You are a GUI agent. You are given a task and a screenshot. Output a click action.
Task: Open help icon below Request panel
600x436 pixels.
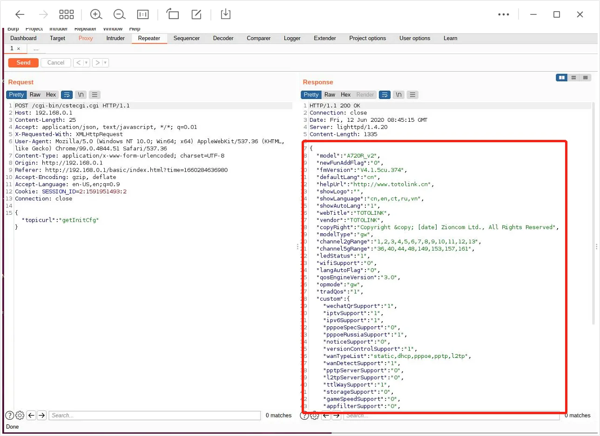9,416
